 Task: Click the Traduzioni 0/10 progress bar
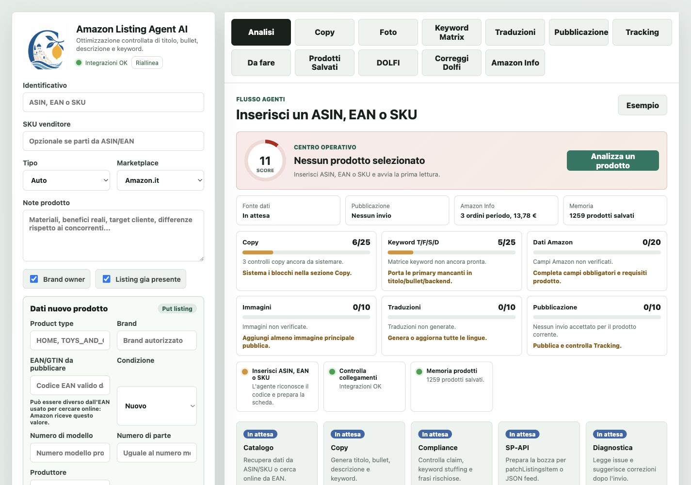pyautogui.click(x=451, y=317)
